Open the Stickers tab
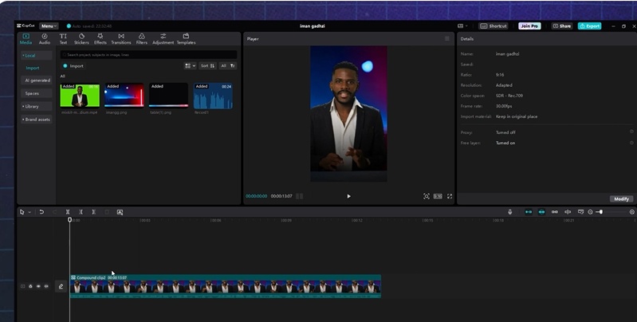 point(81,39)
